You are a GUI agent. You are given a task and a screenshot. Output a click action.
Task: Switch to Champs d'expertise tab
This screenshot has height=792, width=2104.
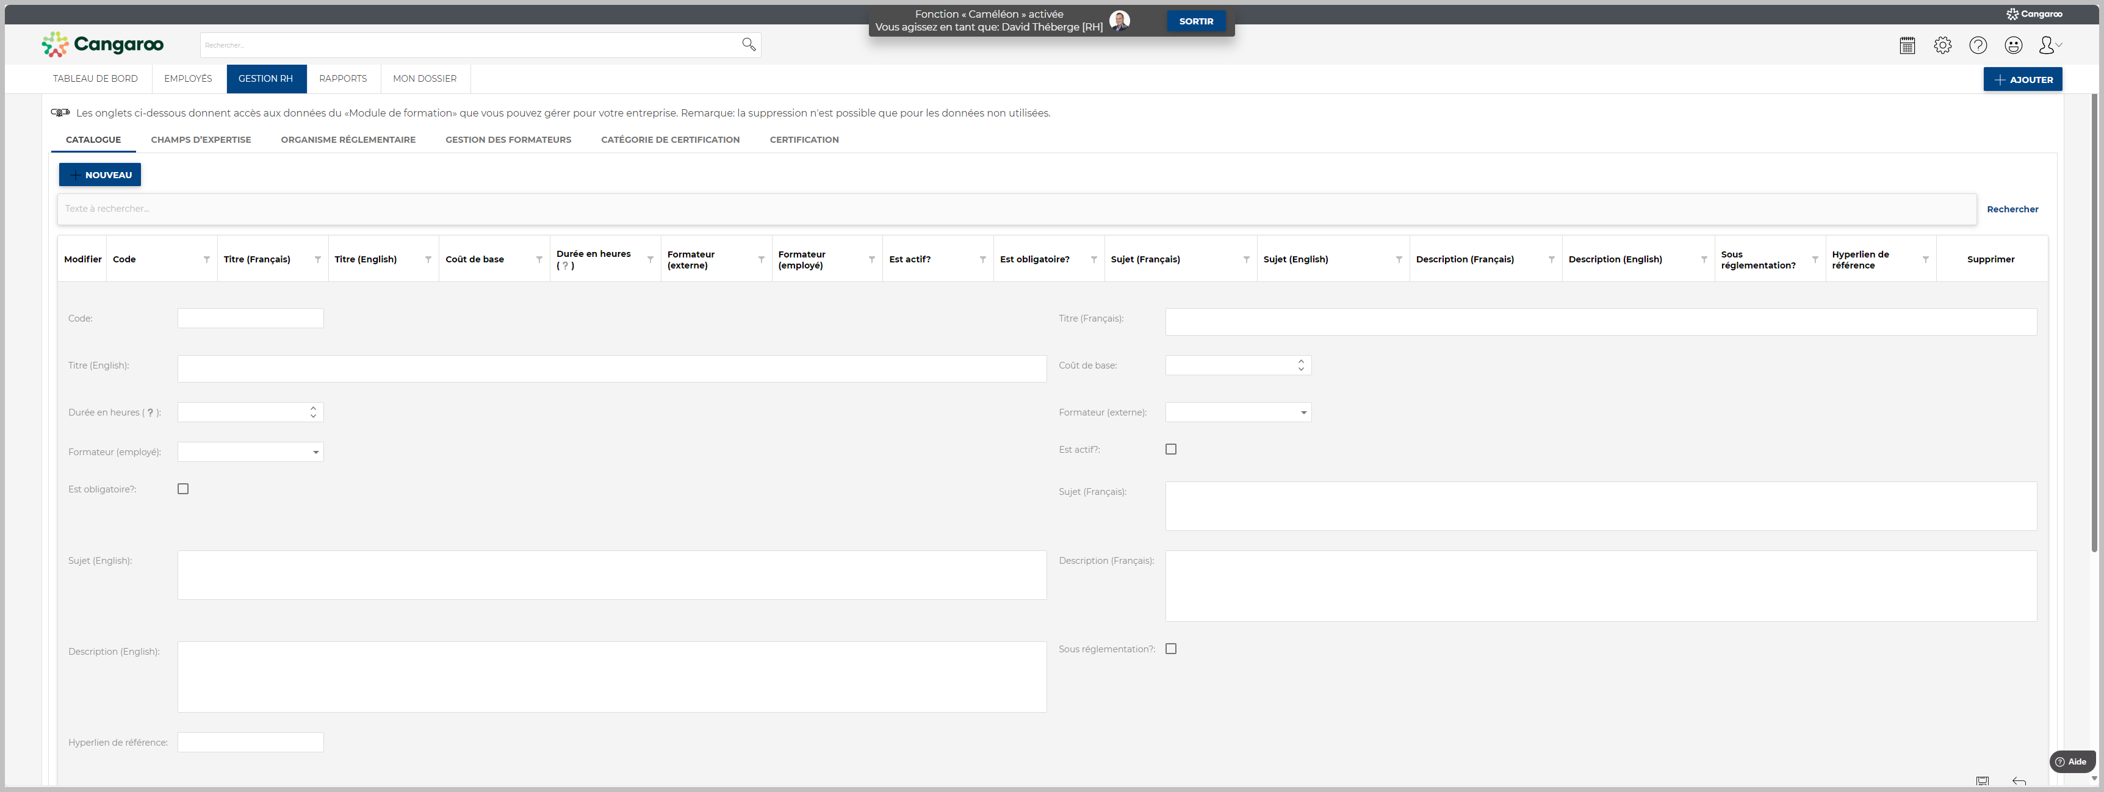point(201,140)
